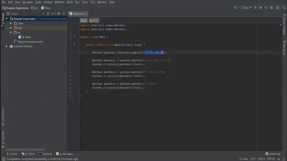
Task: Click the highlighted regex string in Pattern.compile
Action: coord(153,53)
